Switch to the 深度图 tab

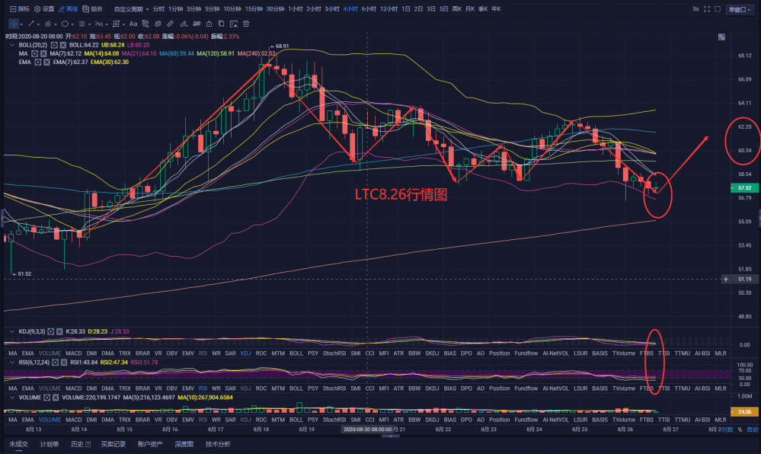coord(184,444)
